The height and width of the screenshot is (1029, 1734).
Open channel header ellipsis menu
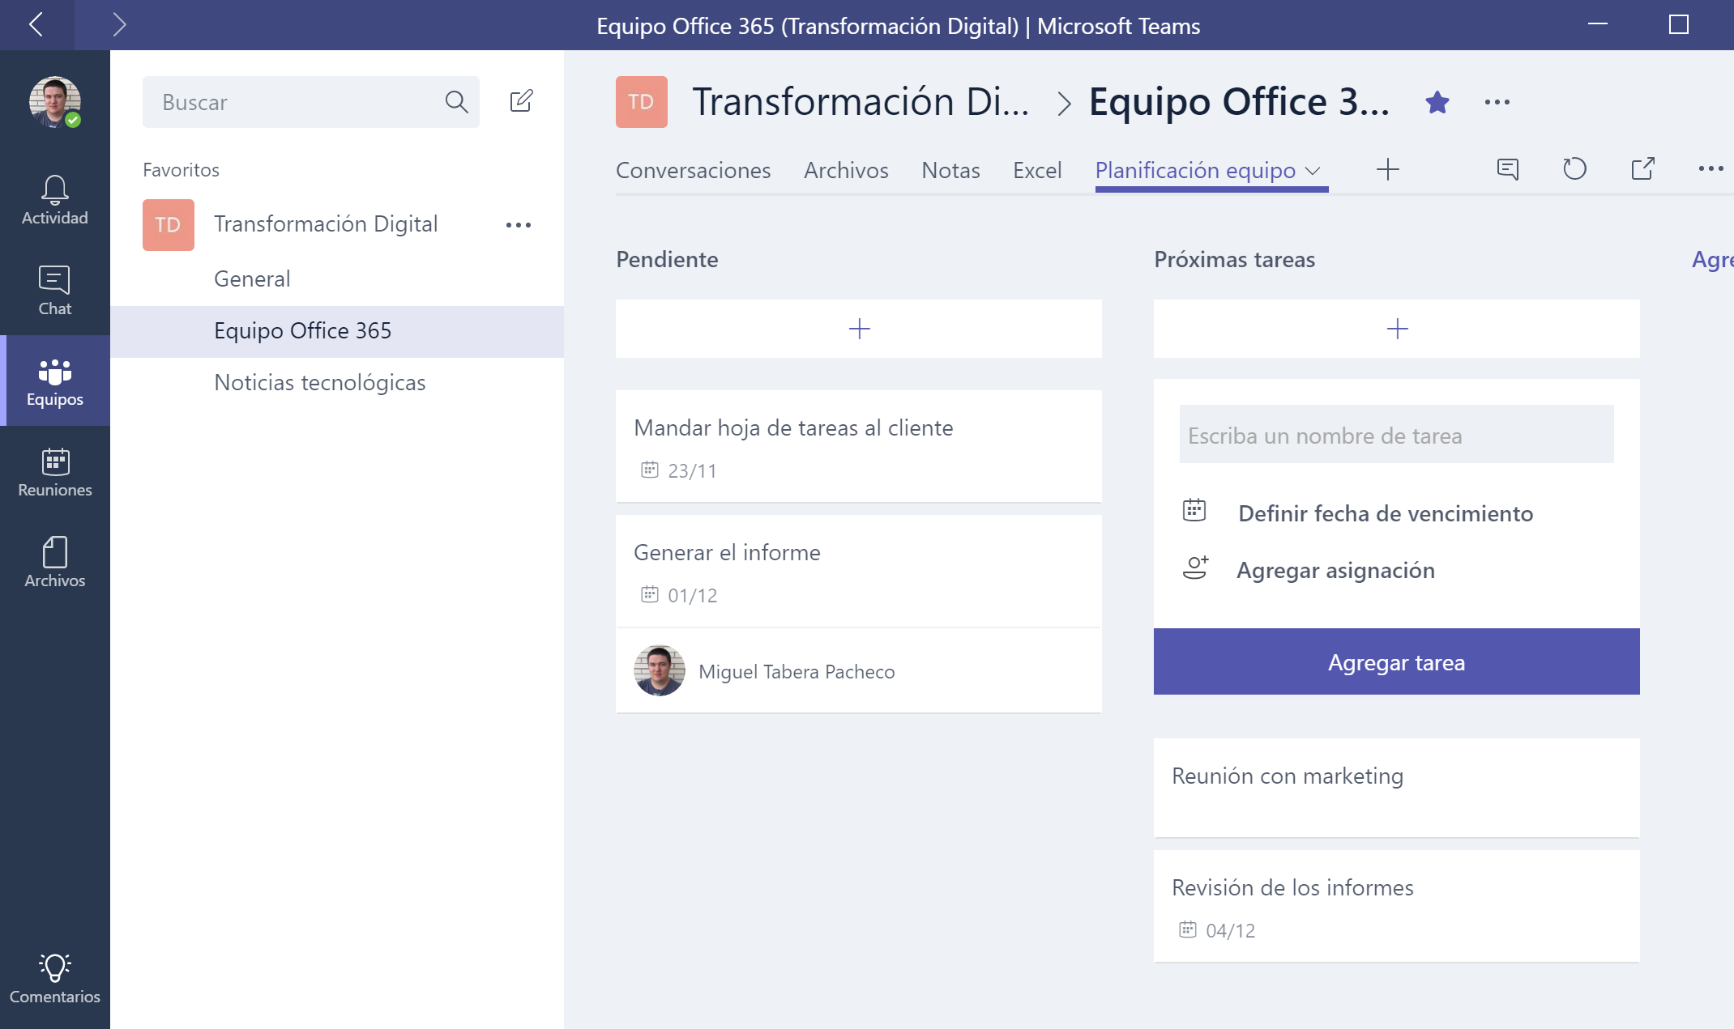[x=1497, y=102]
